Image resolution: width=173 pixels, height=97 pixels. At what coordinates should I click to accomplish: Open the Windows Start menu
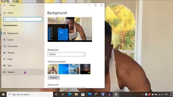[x=3, y=95]
